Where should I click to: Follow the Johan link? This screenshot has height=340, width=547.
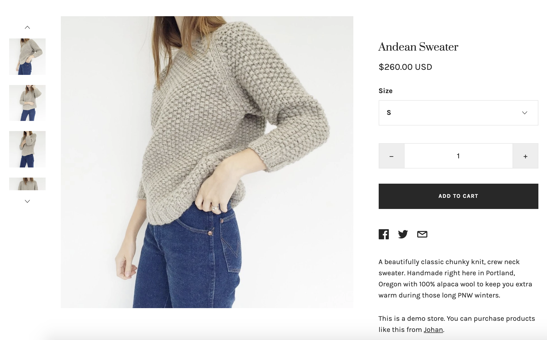point(433,330)
